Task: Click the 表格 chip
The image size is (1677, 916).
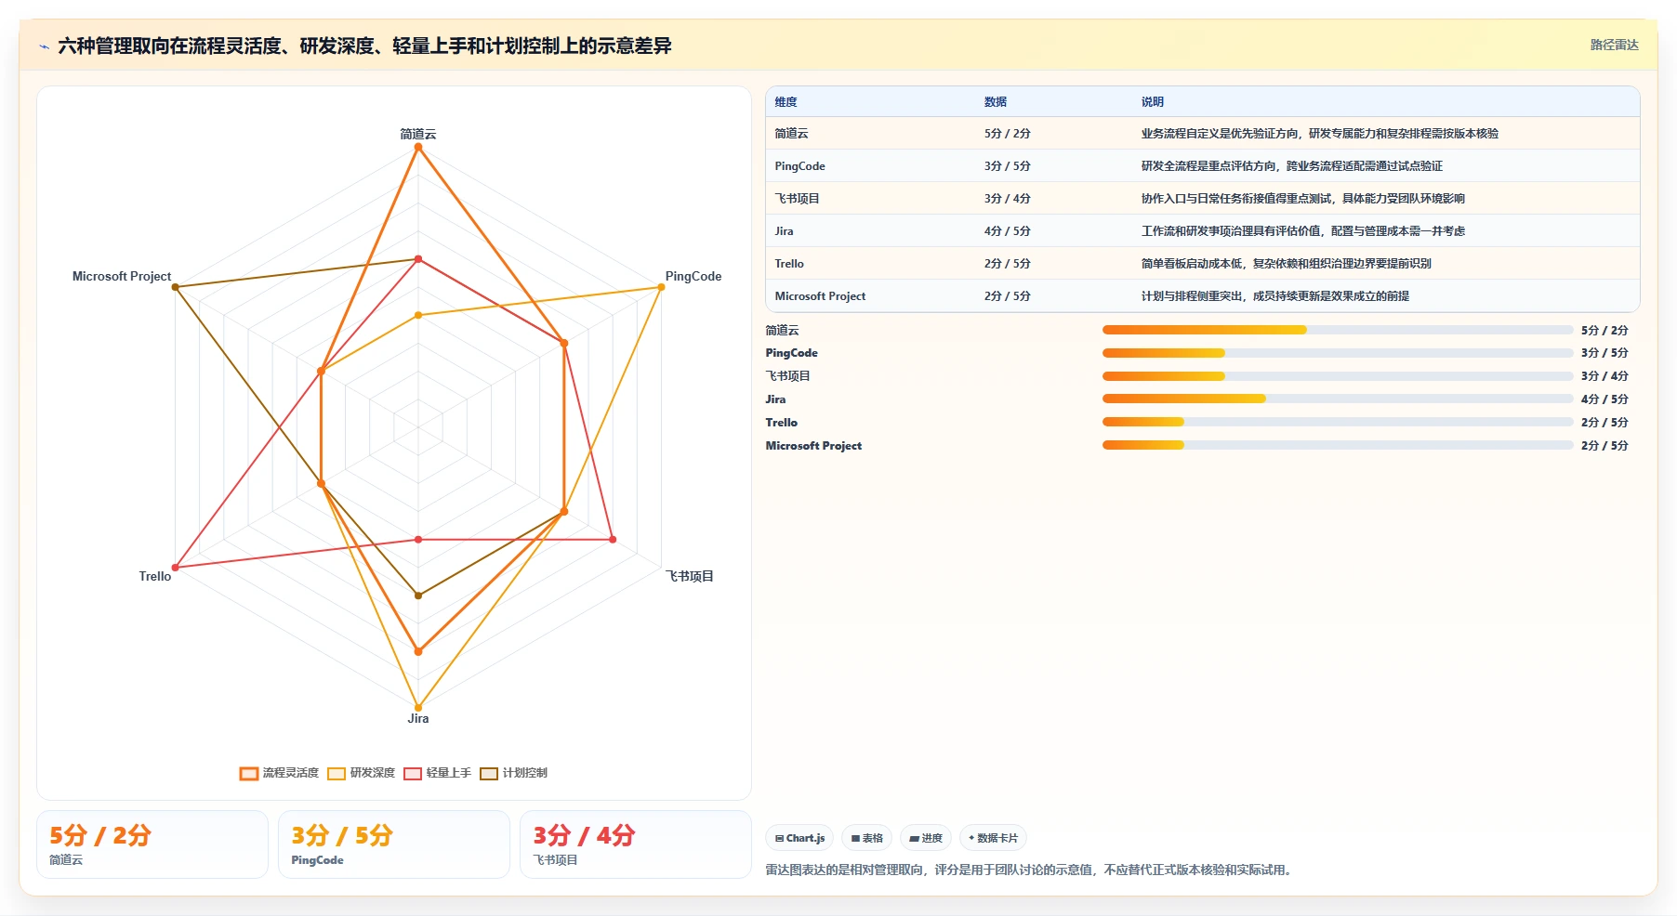Action: point(866,838)
